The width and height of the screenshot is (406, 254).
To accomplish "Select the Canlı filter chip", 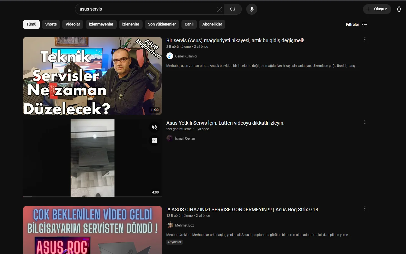I will 189,24.
